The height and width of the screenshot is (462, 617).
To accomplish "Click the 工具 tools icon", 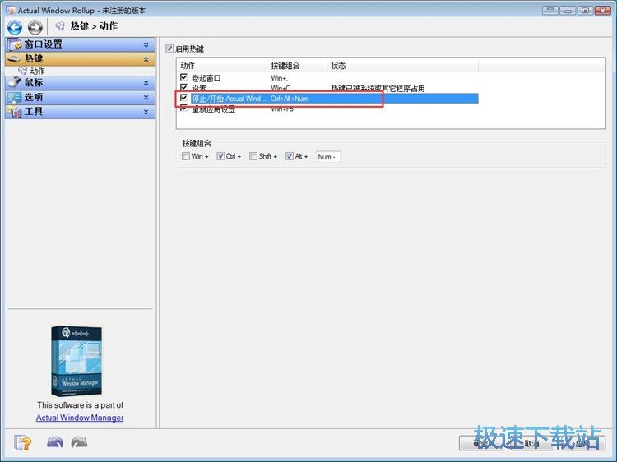I will click(15, 112).
